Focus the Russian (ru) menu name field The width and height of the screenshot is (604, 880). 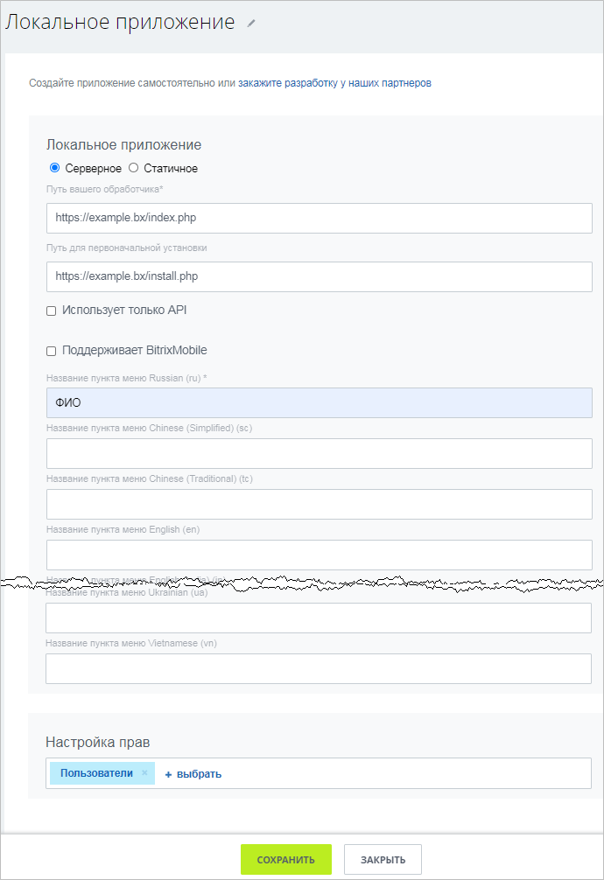pos(319,402)
